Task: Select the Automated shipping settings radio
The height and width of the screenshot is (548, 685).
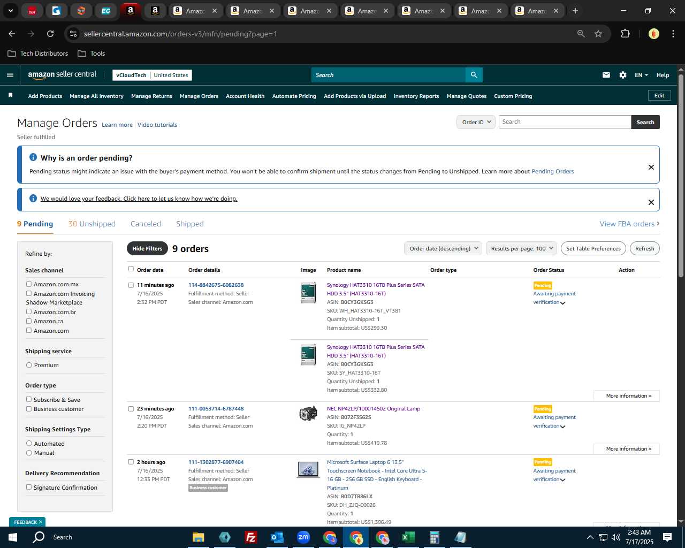Action: pos(29,444)
